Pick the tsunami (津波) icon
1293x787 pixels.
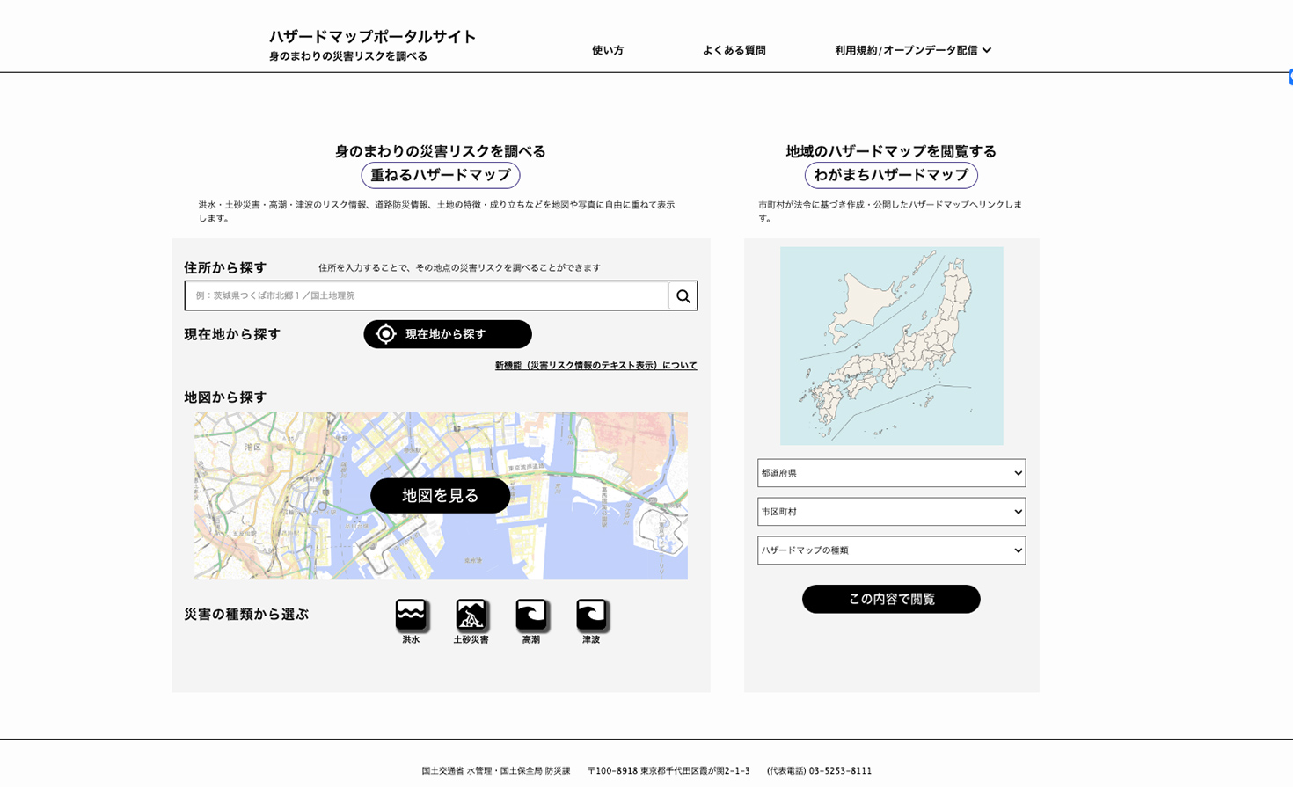pyautogui.click(x=591, y=615)
